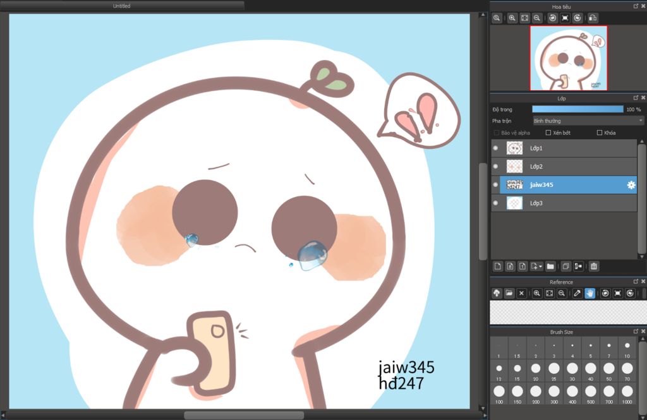Pick the brush size 50 preset
The width and height of the screenshot is (647, 420).
pyautogui.click(x=608, y=368)
